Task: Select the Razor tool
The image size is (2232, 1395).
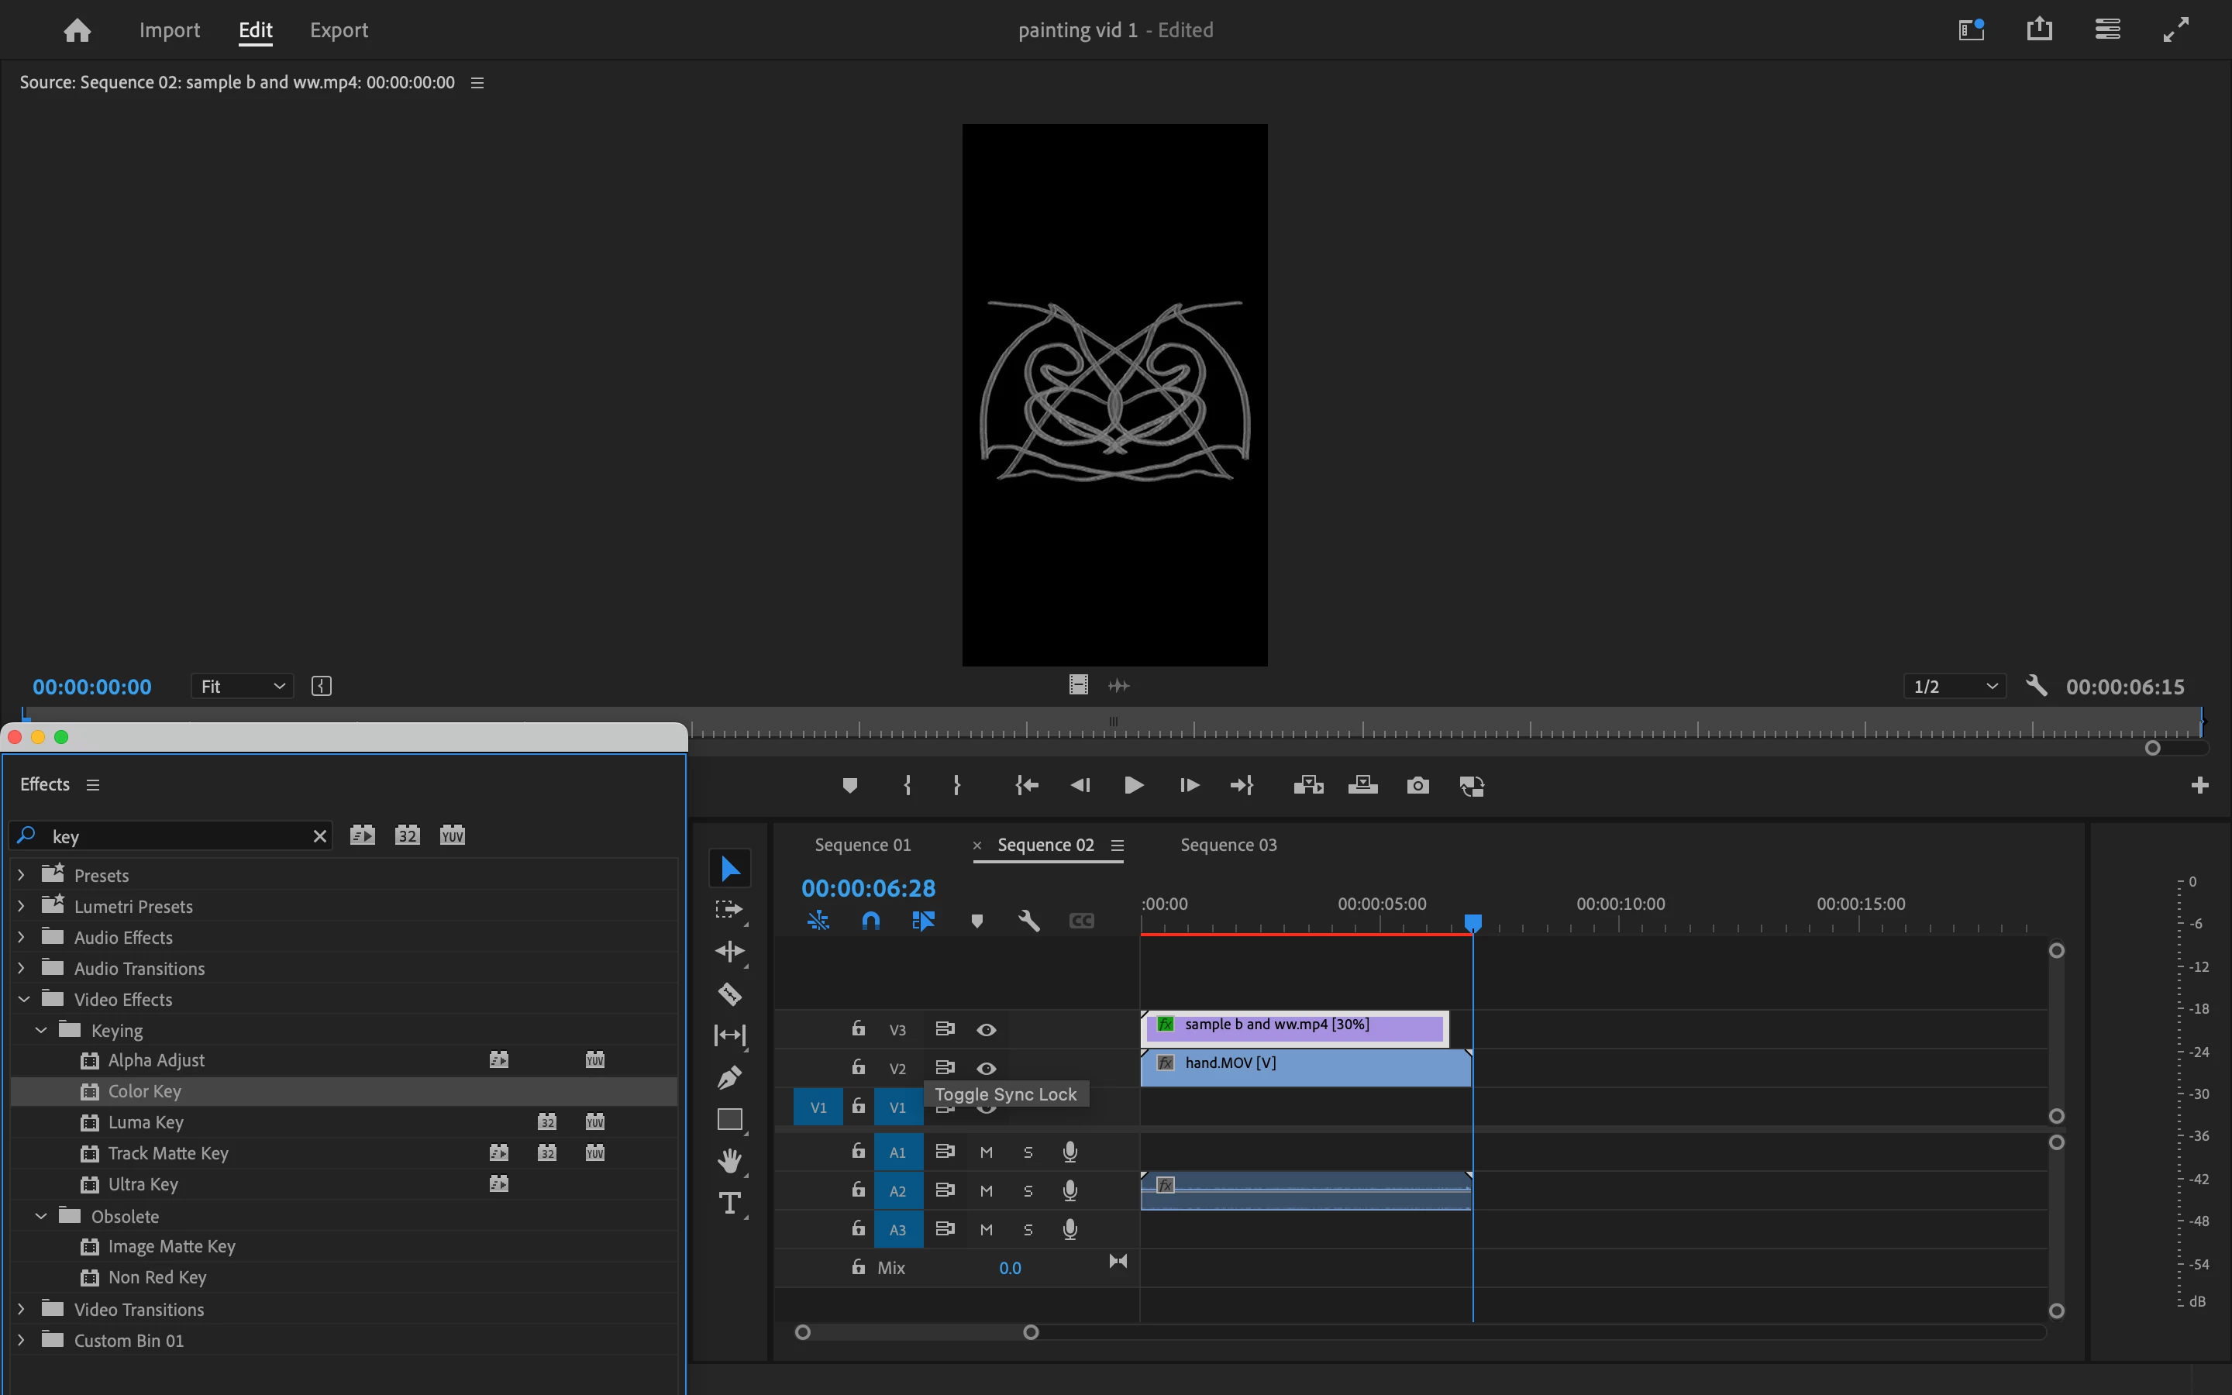Action: (x=729, y=994)
